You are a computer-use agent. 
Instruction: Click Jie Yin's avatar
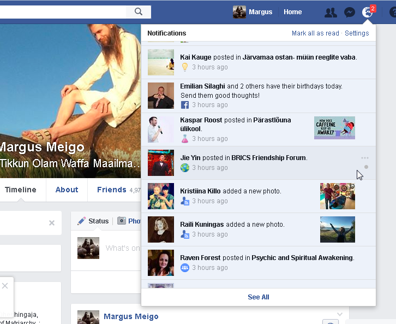coord(161,163)
